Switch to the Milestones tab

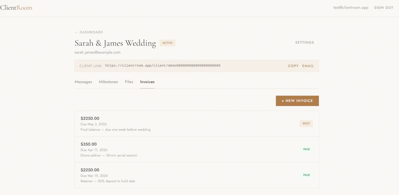click(x=108, y=82)
